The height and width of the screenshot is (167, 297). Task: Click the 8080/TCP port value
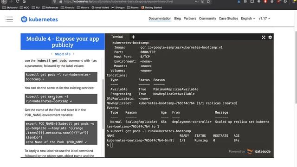coord(148,52)
